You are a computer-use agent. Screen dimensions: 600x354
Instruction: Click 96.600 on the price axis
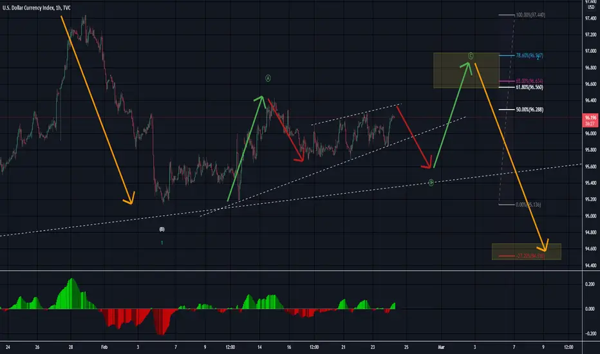click(x=590, y=84)
